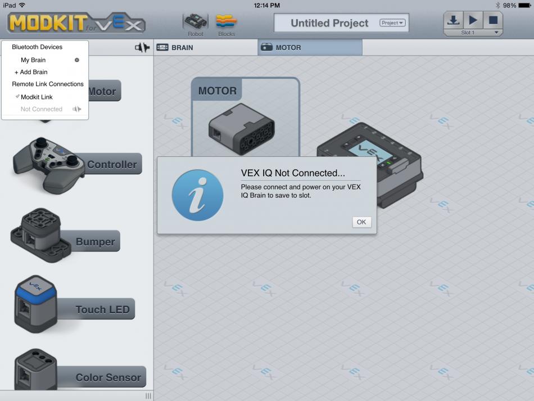This screenshot has width=534, height=401.
Task: Click the Bumper switch device image
Action: coord(40,236)
